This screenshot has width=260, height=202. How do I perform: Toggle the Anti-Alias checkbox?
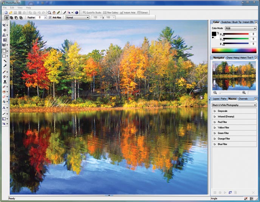click(x=50, y=17)
